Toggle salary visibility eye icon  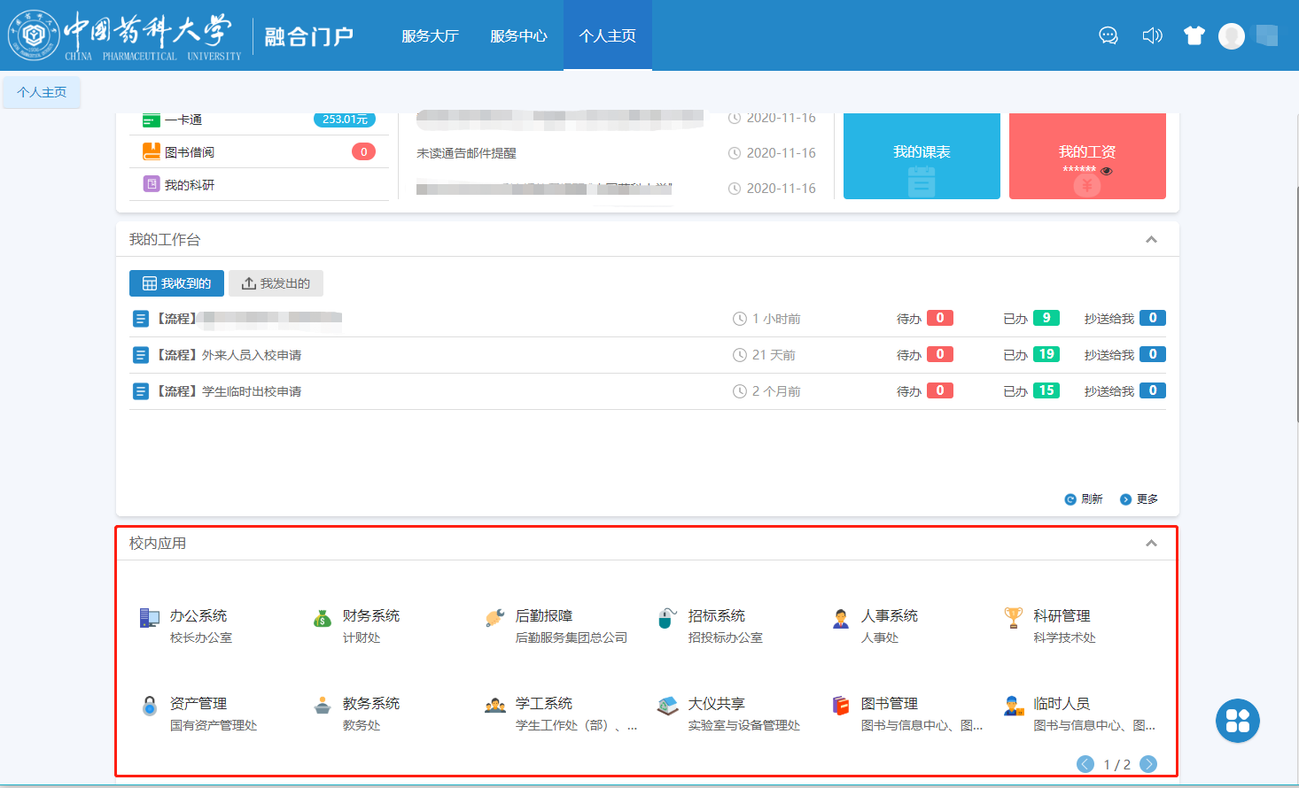tap(1107, 171)
